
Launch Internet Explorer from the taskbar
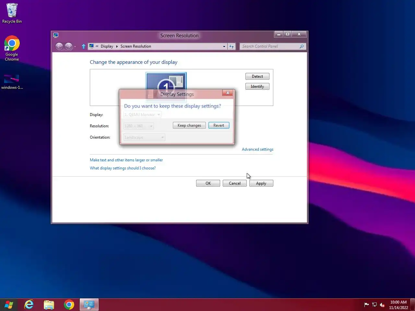pyautogui.click(x=29, y=305)
